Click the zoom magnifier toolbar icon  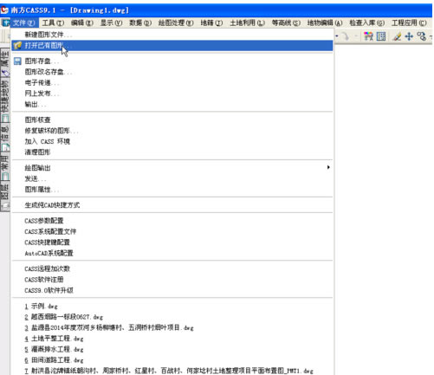(421, 36)
